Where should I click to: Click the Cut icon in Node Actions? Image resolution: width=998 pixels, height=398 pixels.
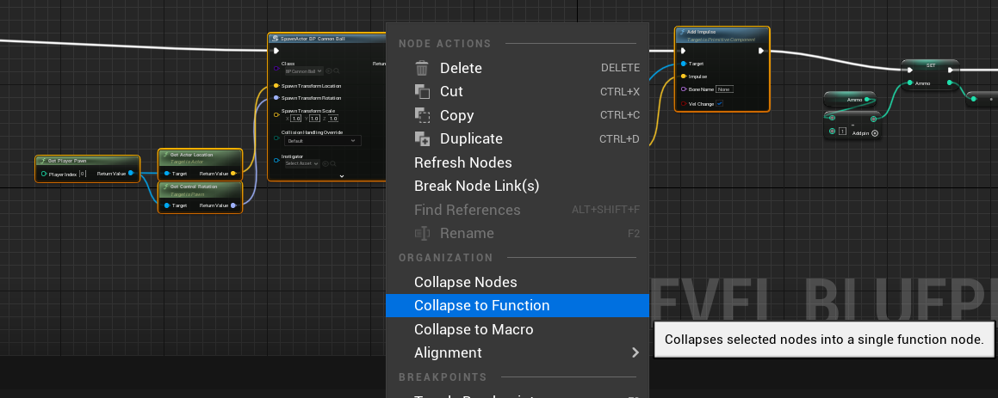pos(422,92)
